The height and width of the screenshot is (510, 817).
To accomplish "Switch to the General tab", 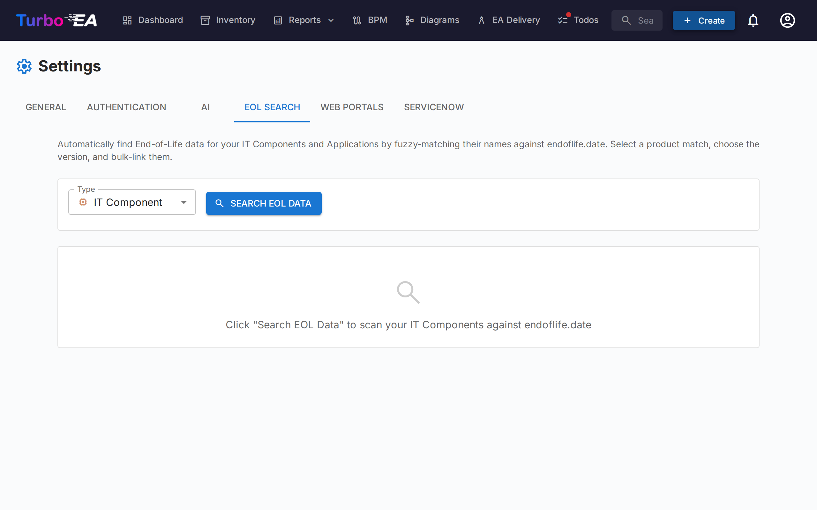I will [x=46, y=107].
